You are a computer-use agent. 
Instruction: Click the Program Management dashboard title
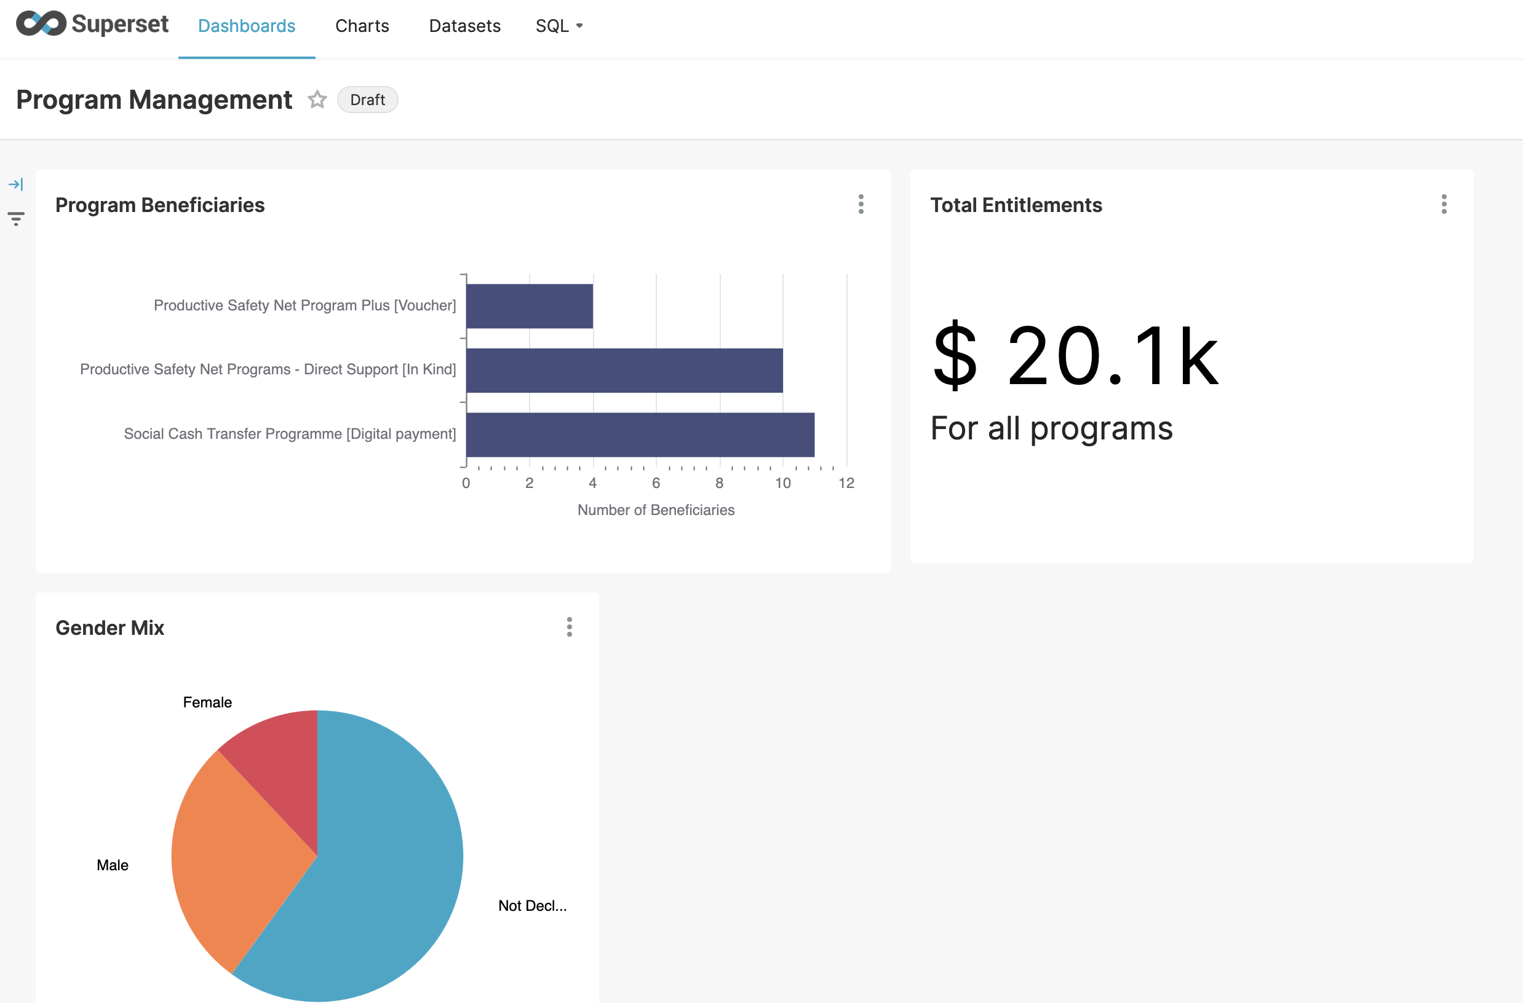154,100
